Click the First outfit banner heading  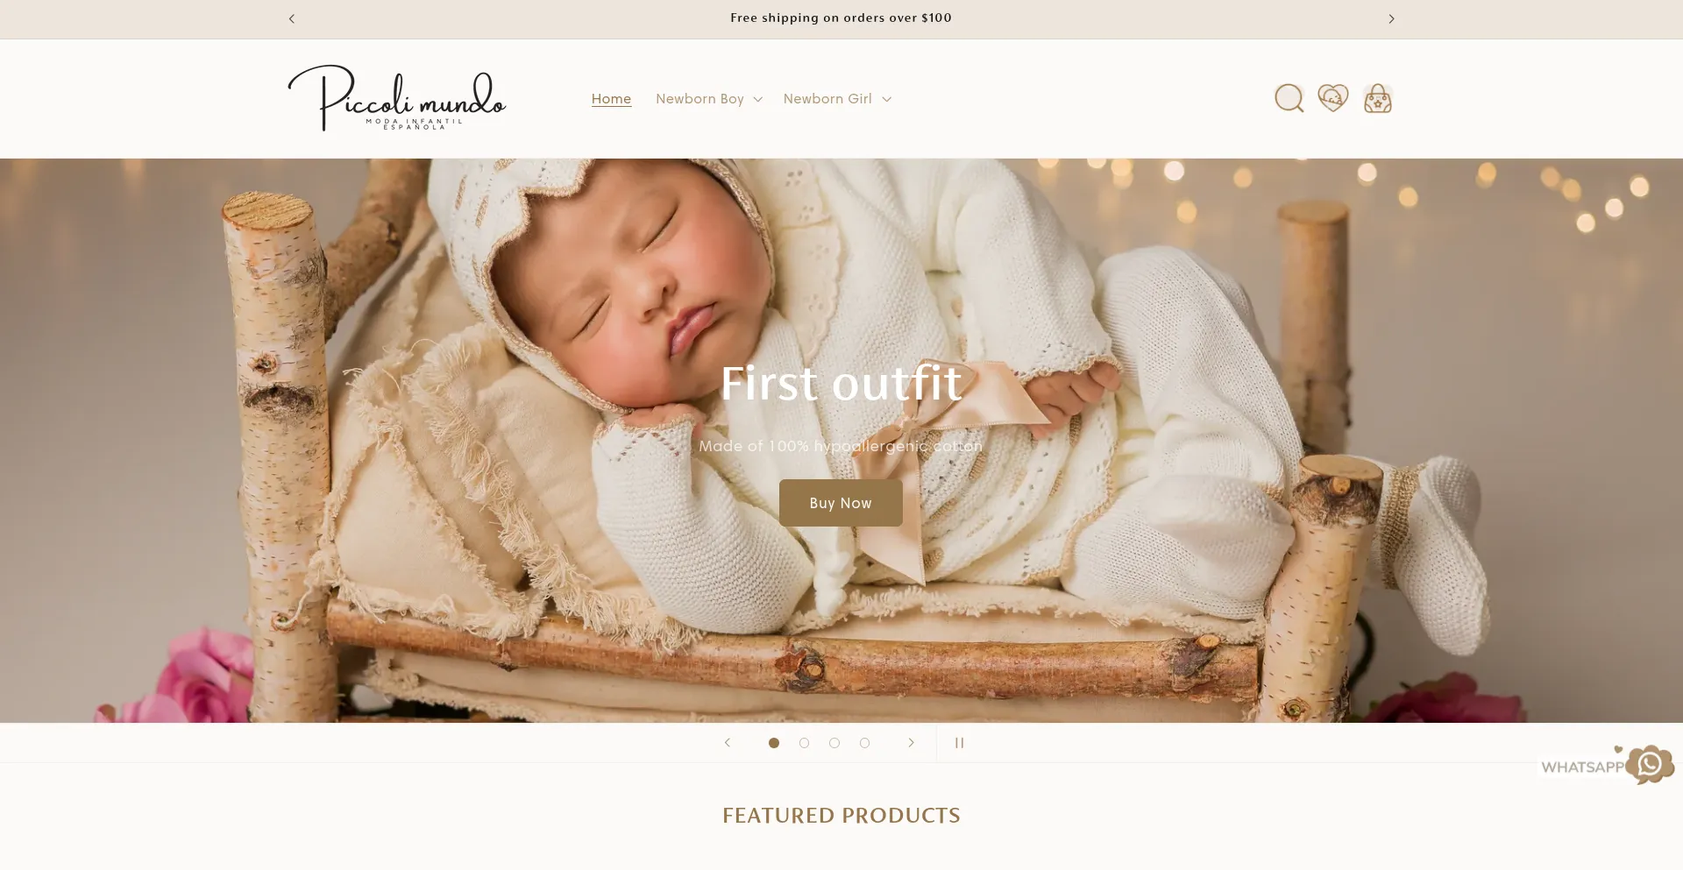(x=841, y=383)
